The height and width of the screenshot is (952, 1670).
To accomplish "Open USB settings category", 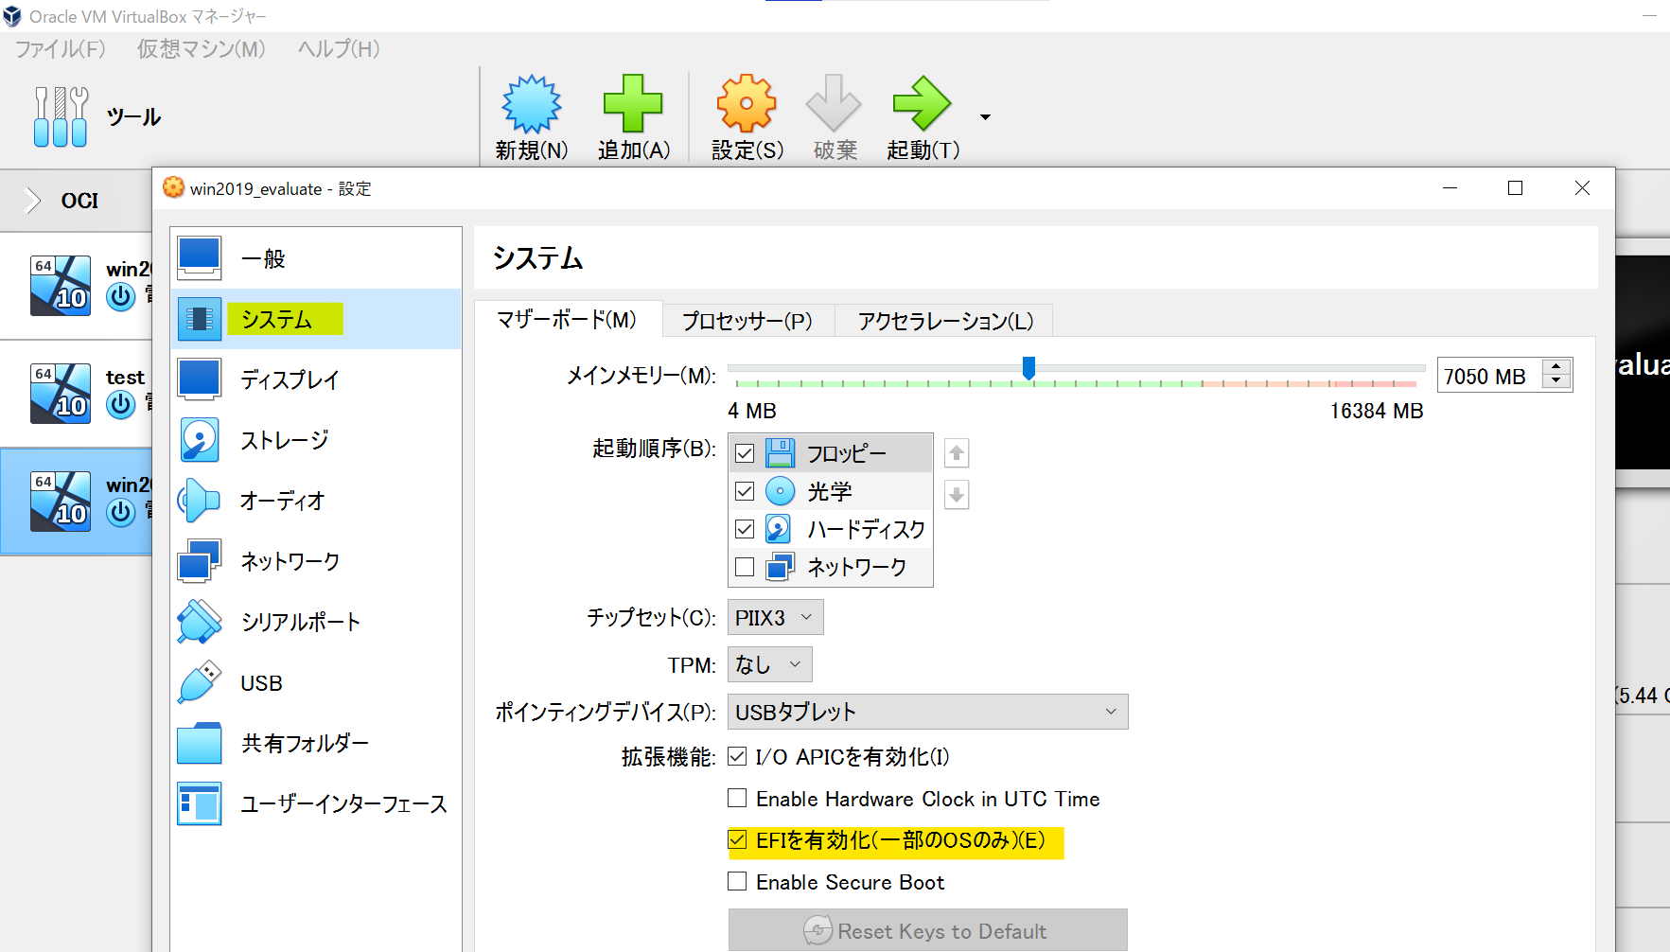I will coord(316,682).
